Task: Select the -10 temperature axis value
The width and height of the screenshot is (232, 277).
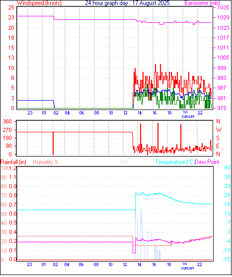Action: [x=227, y=250]
